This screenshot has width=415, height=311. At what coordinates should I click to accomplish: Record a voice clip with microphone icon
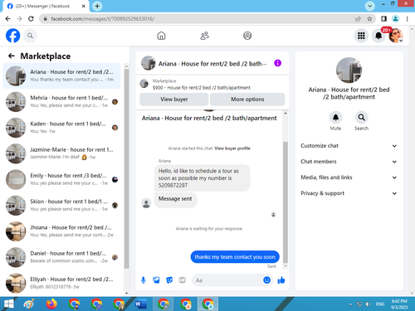pos(144,280)
